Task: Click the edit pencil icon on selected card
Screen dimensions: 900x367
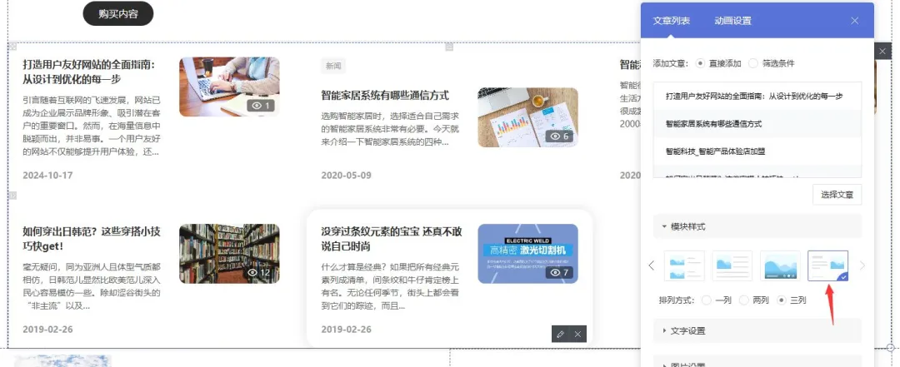Action: [560, 334]
